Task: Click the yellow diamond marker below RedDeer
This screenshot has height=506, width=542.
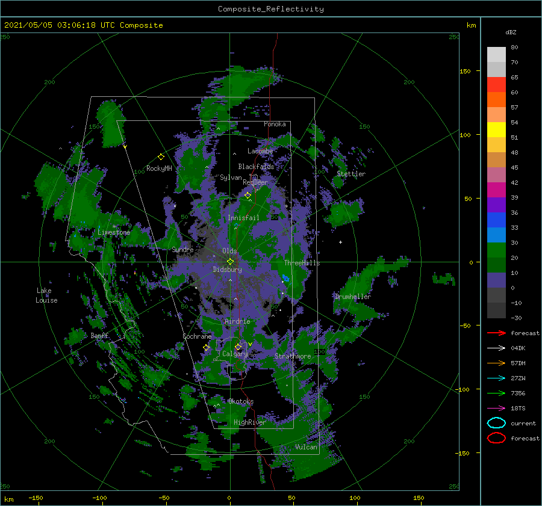Action: coord(248,196)
